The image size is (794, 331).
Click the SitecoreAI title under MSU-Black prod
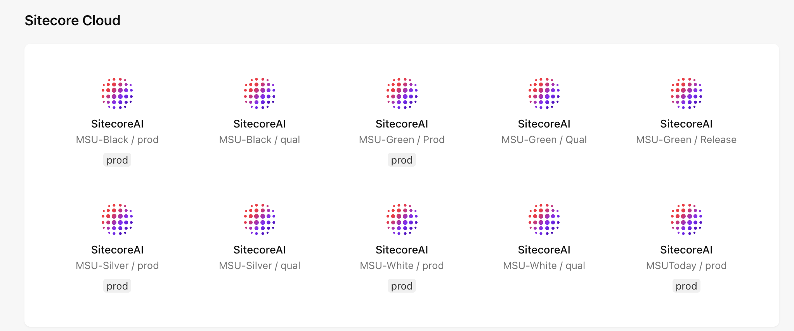tap(117, 124)
